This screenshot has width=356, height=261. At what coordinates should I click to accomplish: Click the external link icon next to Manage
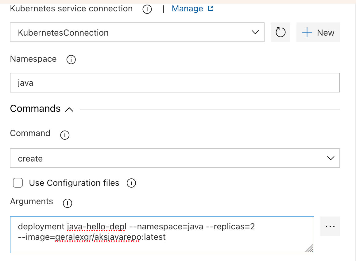point(211,8)
